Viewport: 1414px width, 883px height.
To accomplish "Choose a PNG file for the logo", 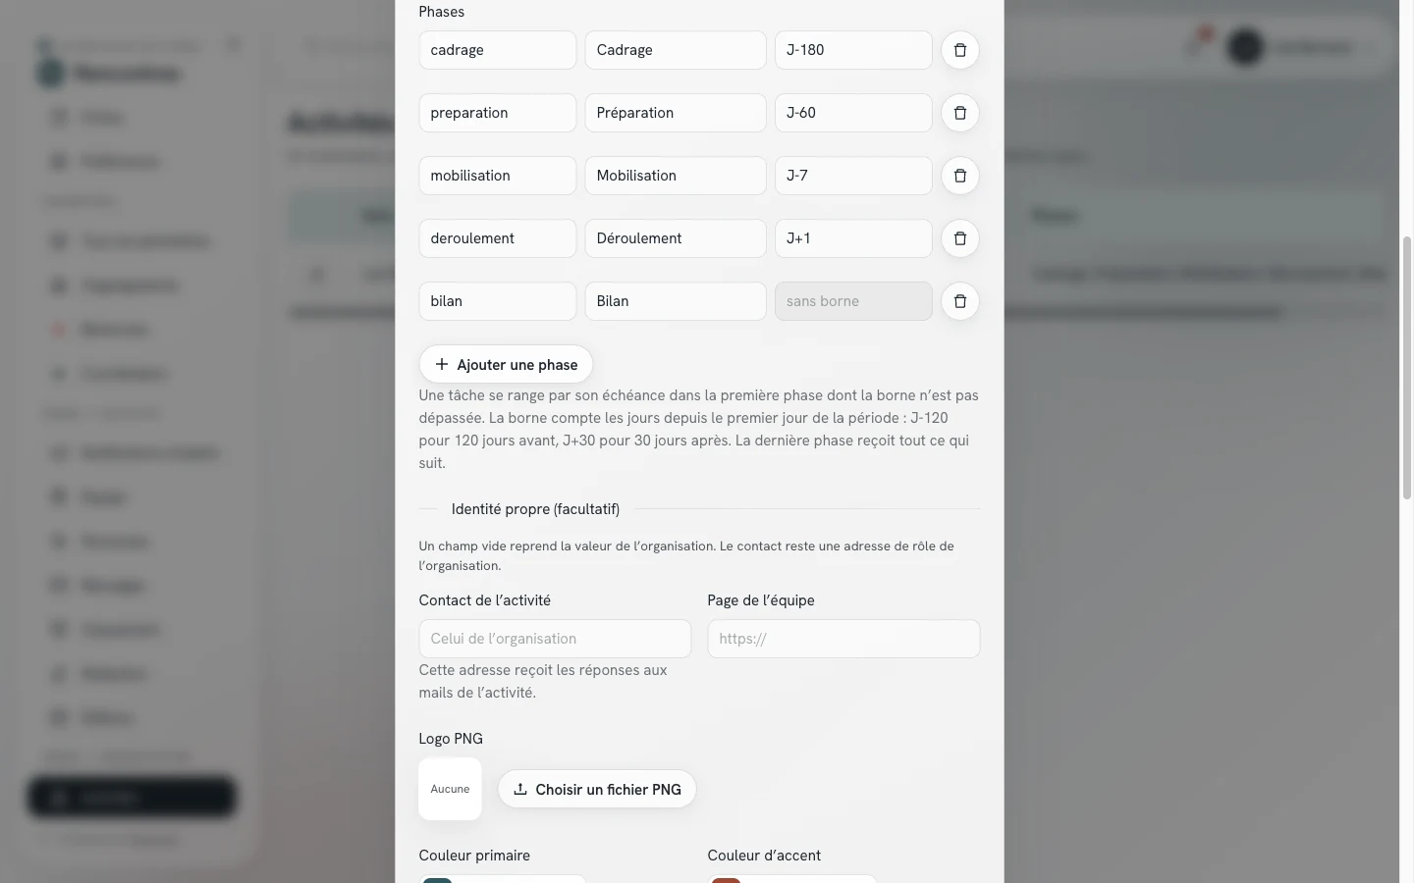I will [597, 789].
